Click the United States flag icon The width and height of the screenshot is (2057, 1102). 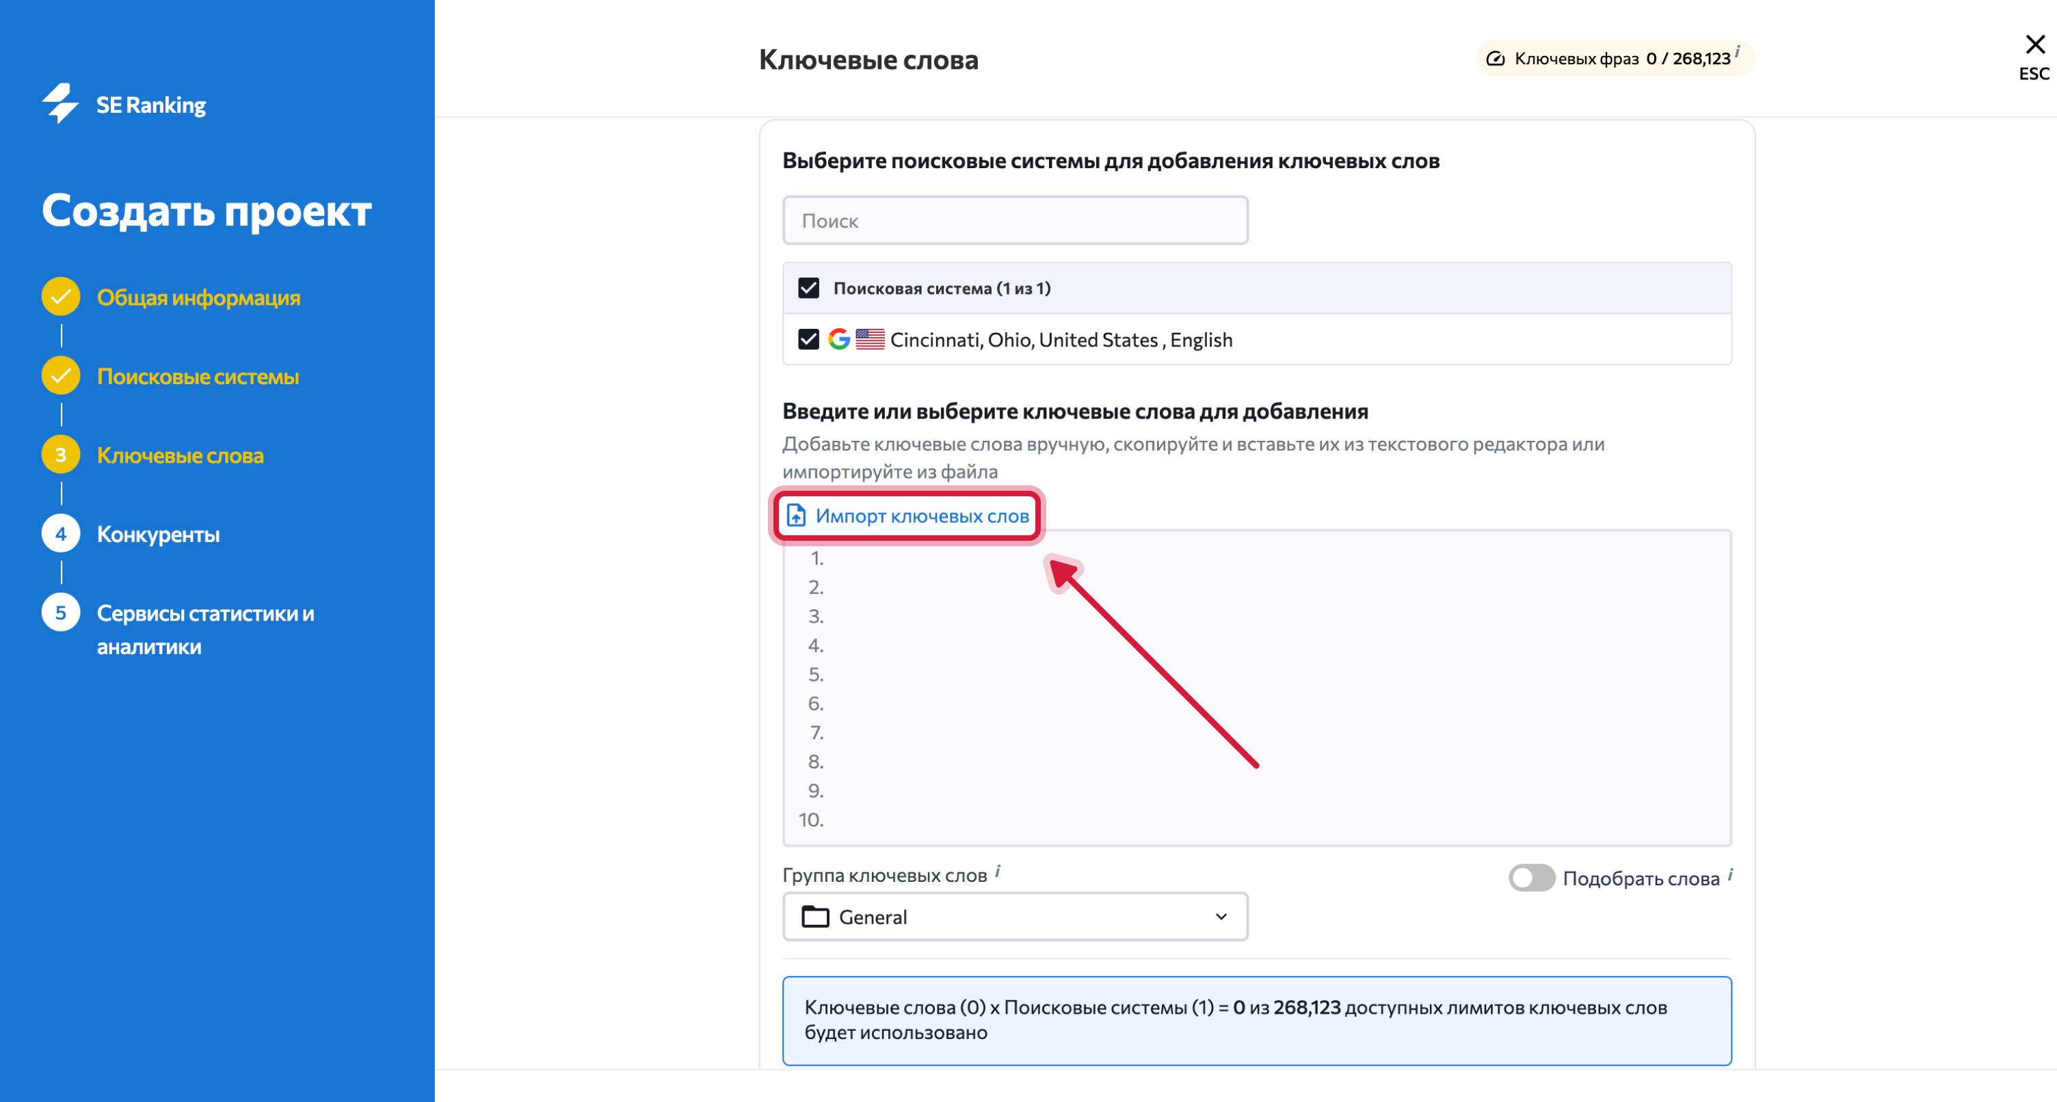pos(870,339)
